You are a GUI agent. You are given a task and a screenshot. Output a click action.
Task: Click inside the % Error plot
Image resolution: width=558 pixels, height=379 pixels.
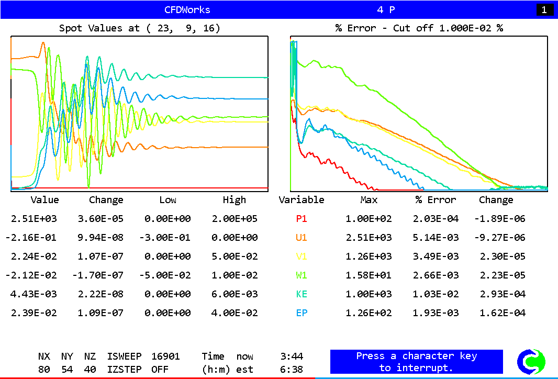(419, 113)
